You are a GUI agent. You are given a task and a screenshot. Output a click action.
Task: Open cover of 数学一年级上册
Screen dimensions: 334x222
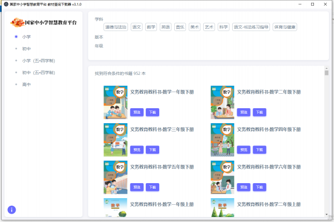point(115,208)
